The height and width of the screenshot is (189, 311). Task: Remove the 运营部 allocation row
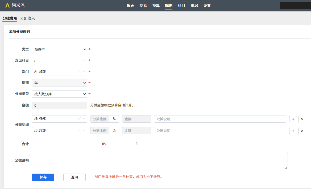pyautogui.click(x=302, y=131)
